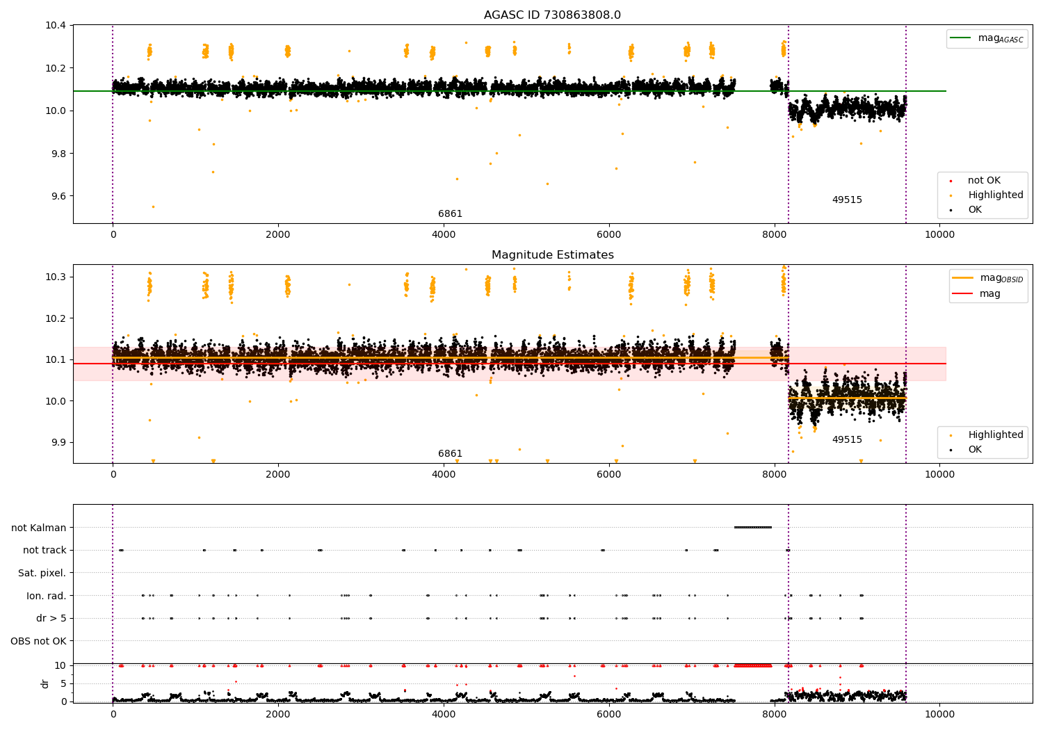Image resolution: width=1043 pixels, height=730 pixels.
Task: Click the 'dr' y-axis label
Action: [x=45, y=683]
